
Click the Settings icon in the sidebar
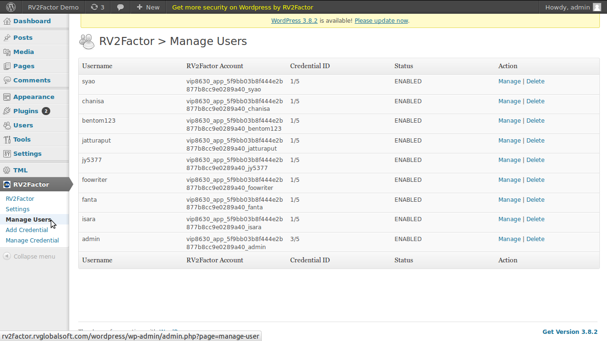7,153
